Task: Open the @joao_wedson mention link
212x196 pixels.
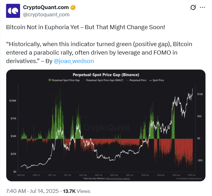Action: click(74, 61)
